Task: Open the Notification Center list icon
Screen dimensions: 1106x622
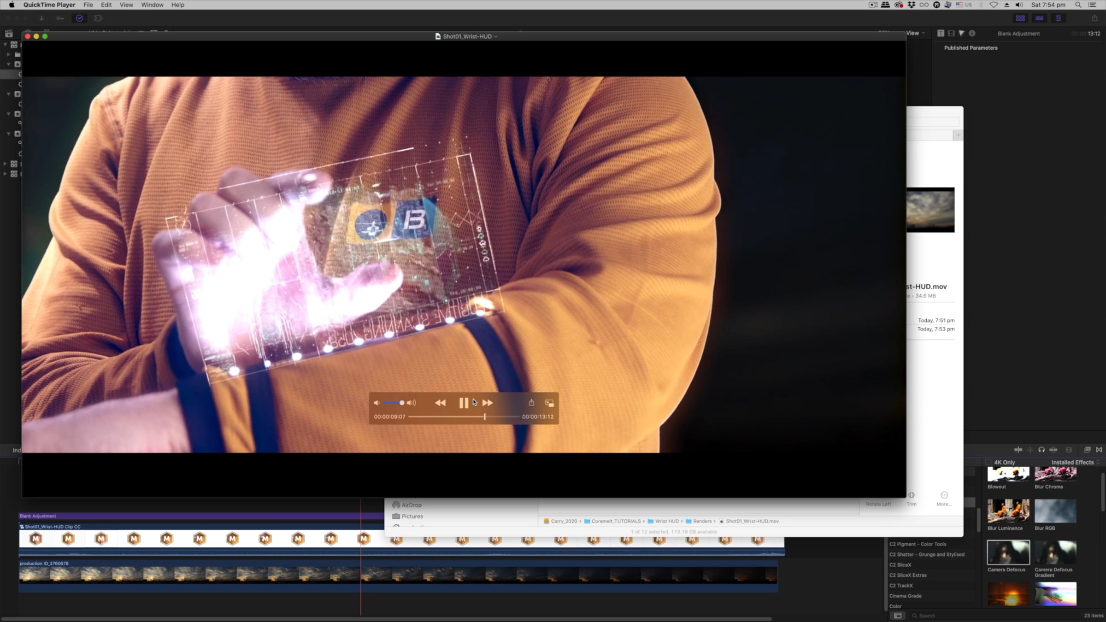Action: (1092, 5)
